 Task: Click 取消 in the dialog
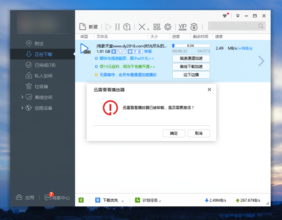click(199, 133)
